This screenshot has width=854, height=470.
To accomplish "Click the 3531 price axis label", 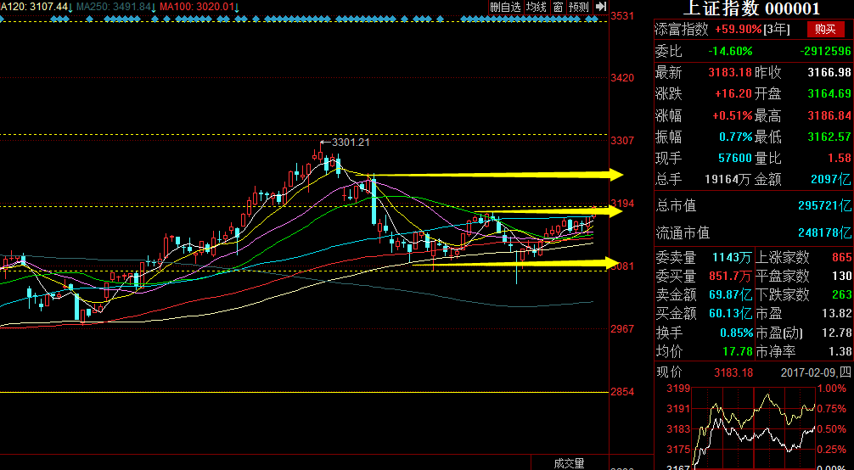I will pos(622,16).
